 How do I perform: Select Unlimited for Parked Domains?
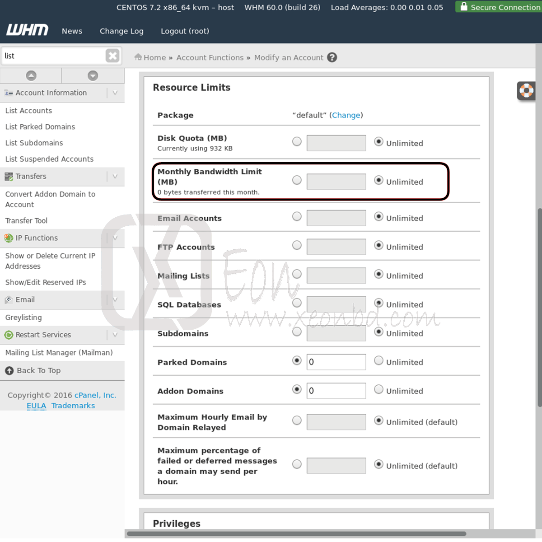point(378,360)
